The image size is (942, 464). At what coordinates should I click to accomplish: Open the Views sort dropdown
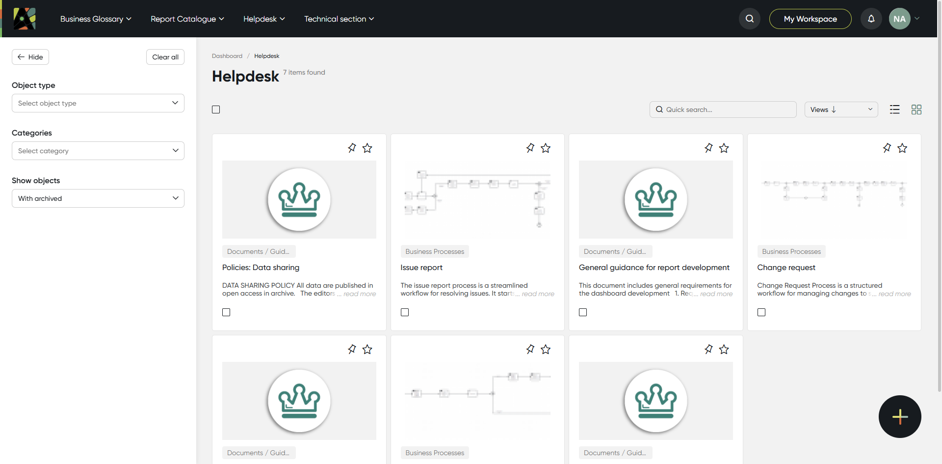[841, 109]
